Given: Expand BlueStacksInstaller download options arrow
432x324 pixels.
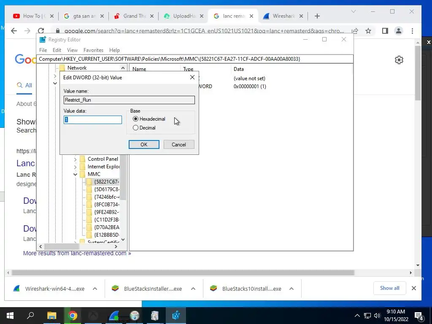Looking at the screenshot, I should click(193, 289).
